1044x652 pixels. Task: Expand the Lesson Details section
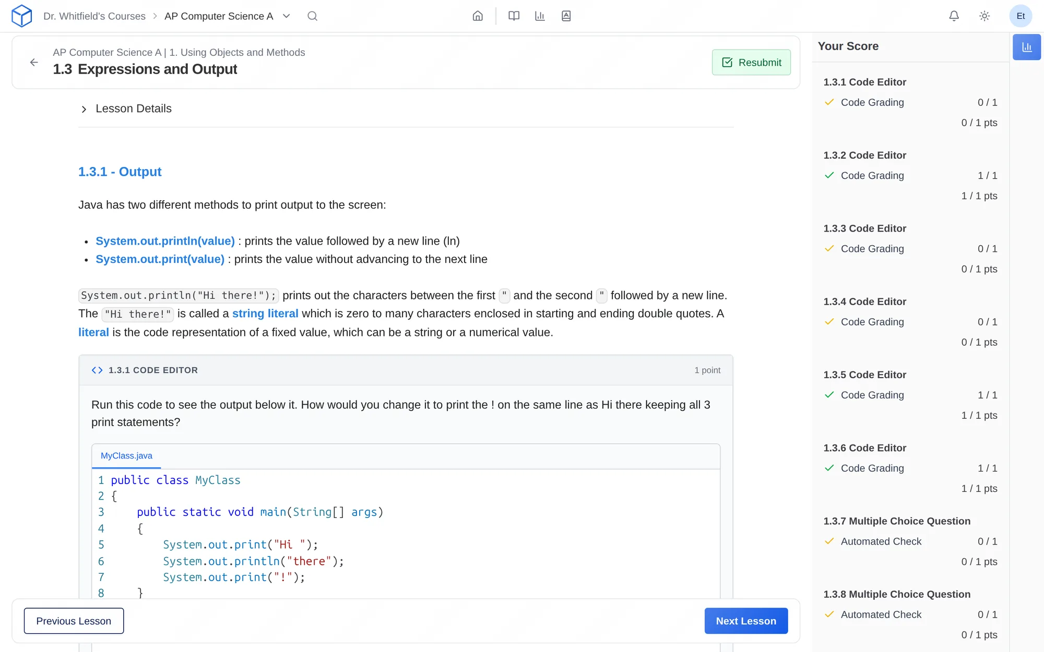point(125,108)
